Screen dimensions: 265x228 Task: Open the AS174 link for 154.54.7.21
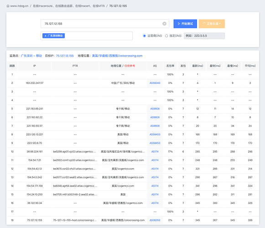tap(155, 160)
